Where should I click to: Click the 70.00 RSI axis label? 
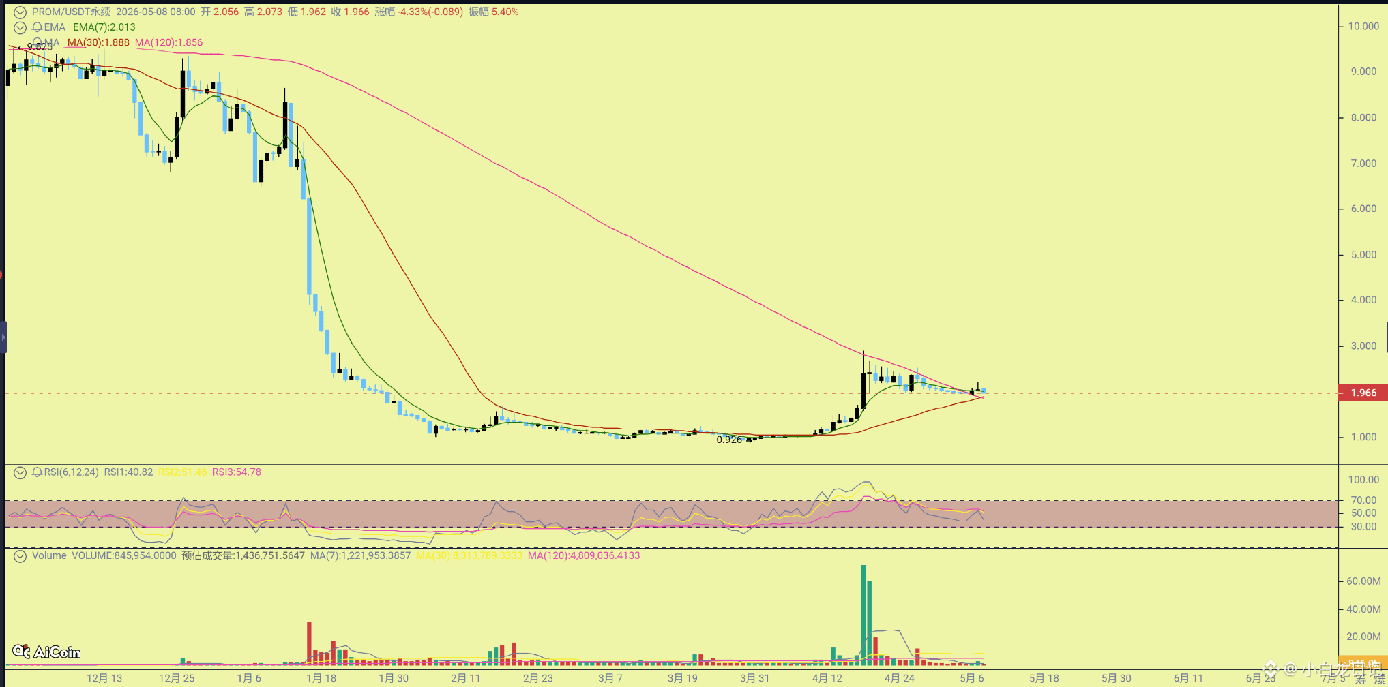(1363, 500)
